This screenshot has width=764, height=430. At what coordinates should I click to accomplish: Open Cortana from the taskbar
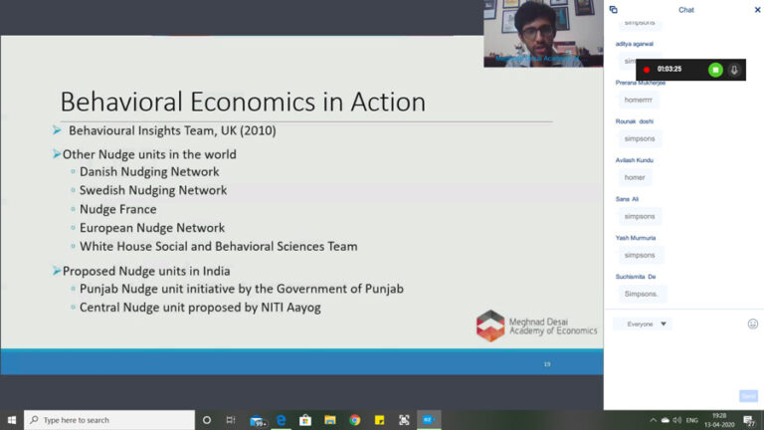[207, 420]
